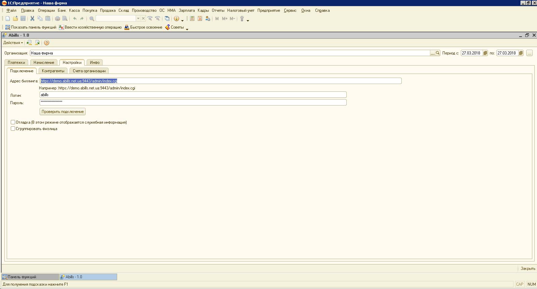Screen dimensions: 537x289
Task: Open the Файл menu
Action: click(x=11, y=10)
